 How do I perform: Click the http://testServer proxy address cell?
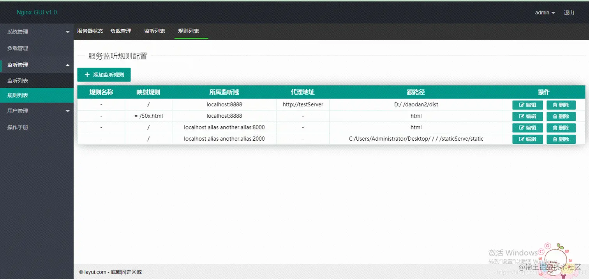tap(303, 105)
